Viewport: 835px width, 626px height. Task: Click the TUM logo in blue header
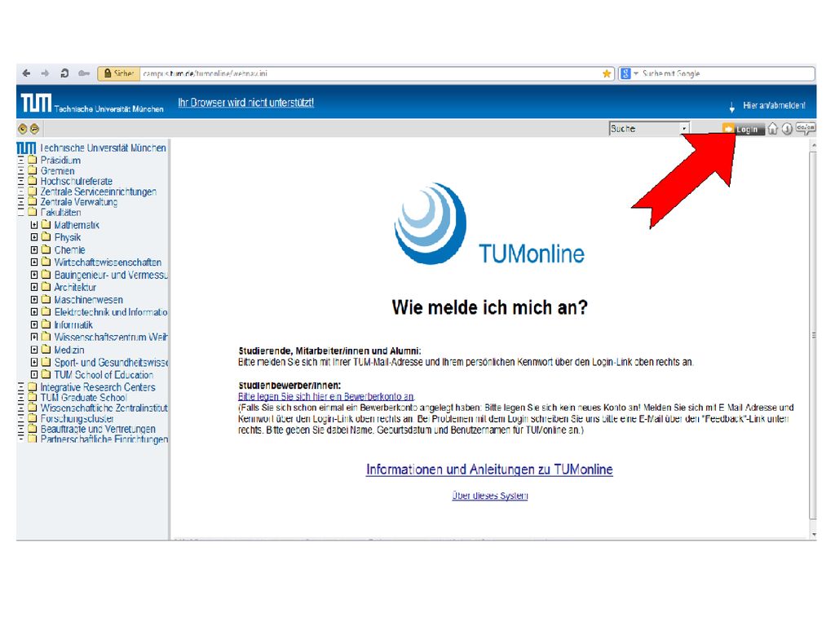[36, 103]
